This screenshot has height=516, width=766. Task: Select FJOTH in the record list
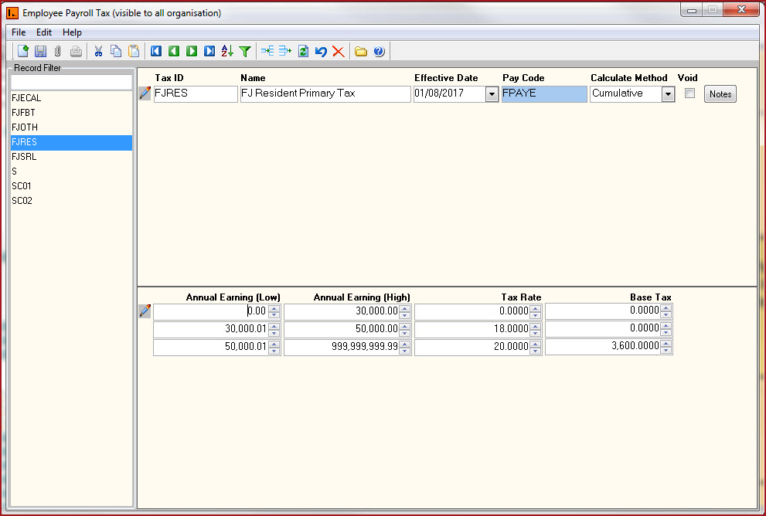pos(71,127)
